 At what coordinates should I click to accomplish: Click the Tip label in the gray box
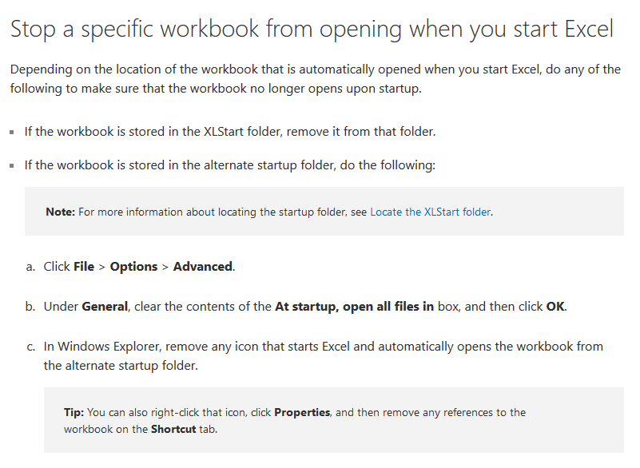click(x=74, y=413)
